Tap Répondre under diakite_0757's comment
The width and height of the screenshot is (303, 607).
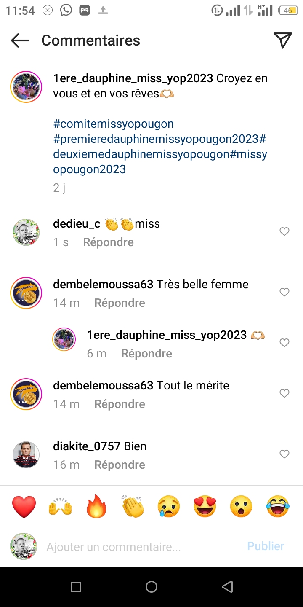120,465
